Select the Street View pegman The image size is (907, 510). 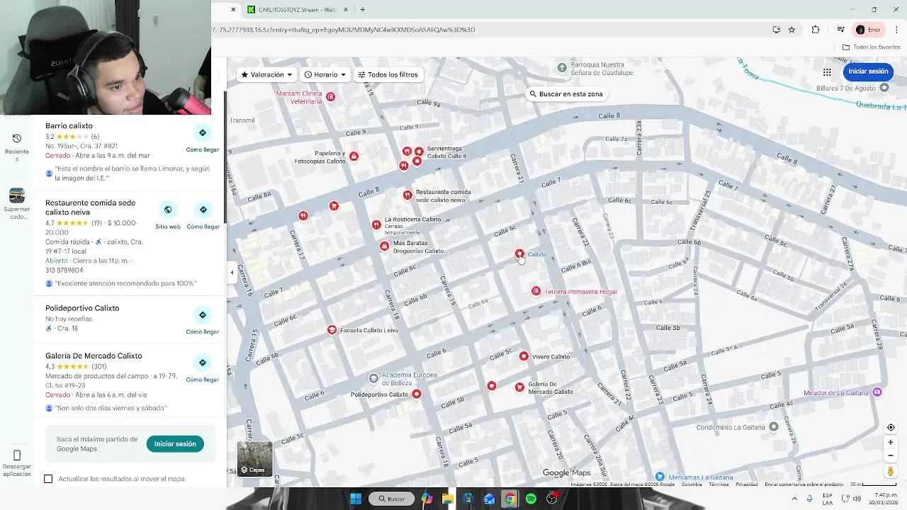(891, 472)
